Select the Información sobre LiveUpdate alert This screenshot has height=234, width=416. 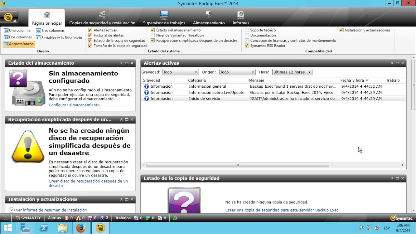[x=273, y=93]
